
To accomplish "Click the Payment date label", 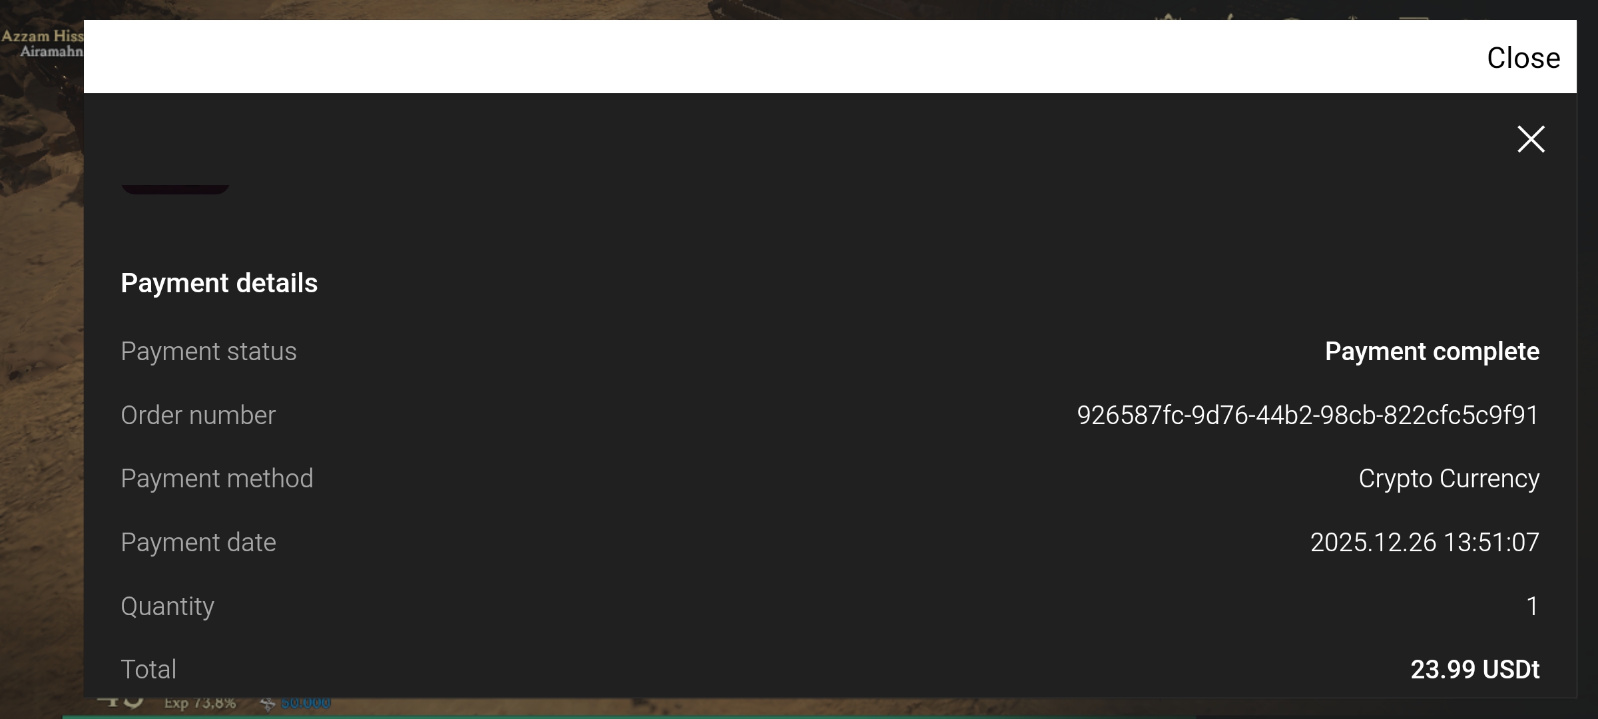I will pos(198,543).
